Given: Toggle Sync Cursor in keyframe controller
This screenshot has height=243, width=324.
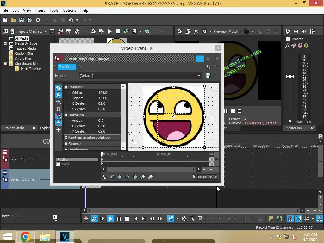Looking at the screenshot, I should [x=104, y=177].
